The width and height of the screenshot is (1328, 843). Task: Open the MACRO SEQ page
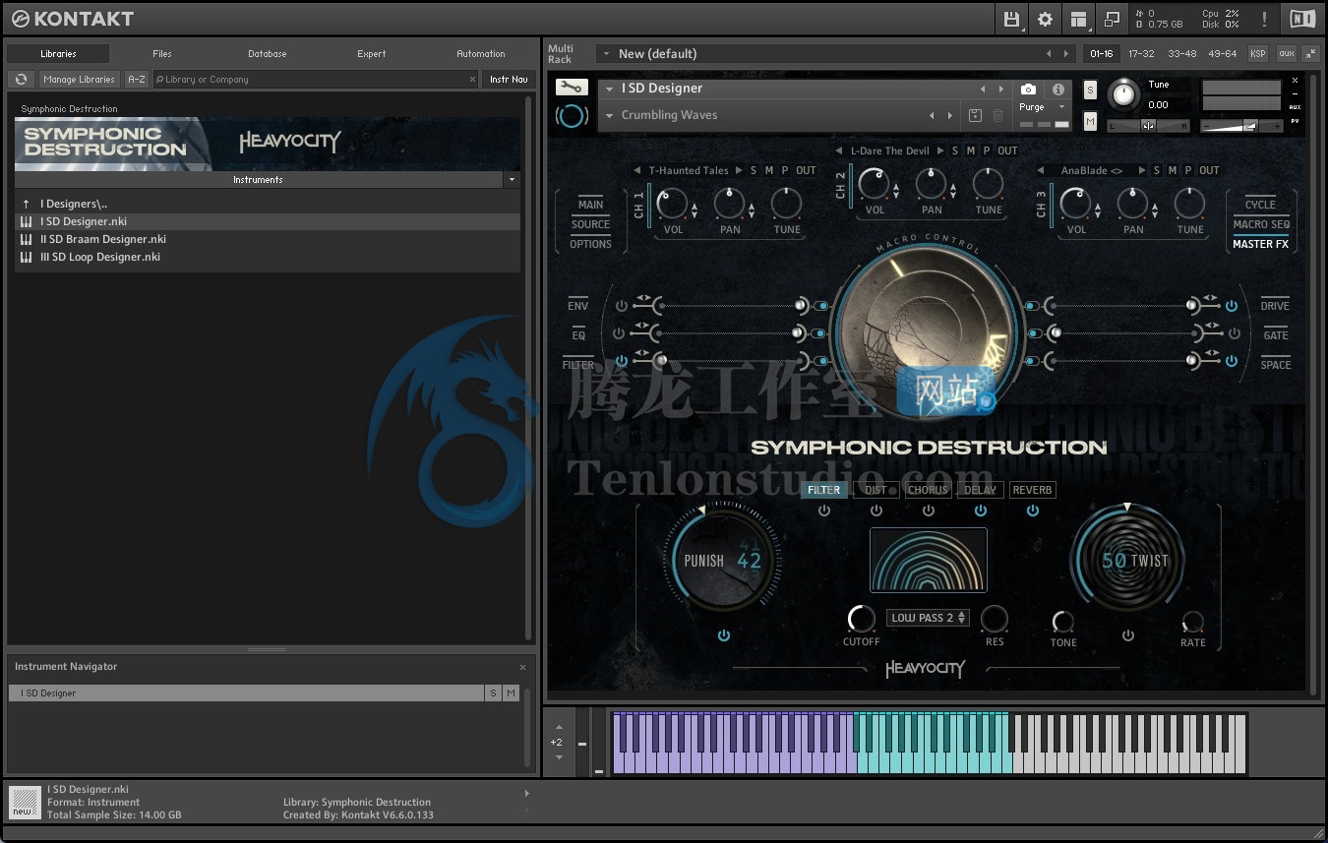pos(1261,224)
